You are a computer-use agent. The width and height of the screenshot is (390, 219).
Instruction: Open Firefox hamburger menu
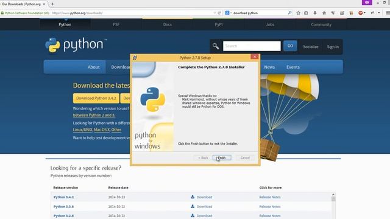coord(388,13)
